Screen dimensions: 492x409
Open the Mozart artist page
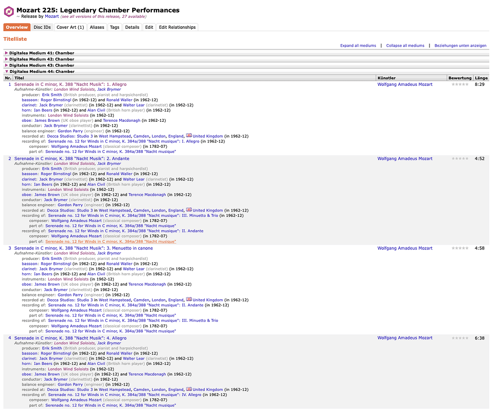click(x=51, y=16)
